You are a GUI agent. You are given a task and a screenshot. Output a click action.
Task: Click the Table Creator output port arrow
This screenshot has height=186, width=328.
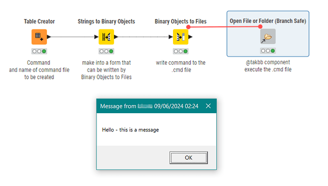(x=49, y=37)
